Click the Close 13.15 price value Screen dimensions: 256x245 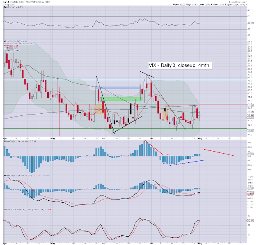[x=217, y=4]
